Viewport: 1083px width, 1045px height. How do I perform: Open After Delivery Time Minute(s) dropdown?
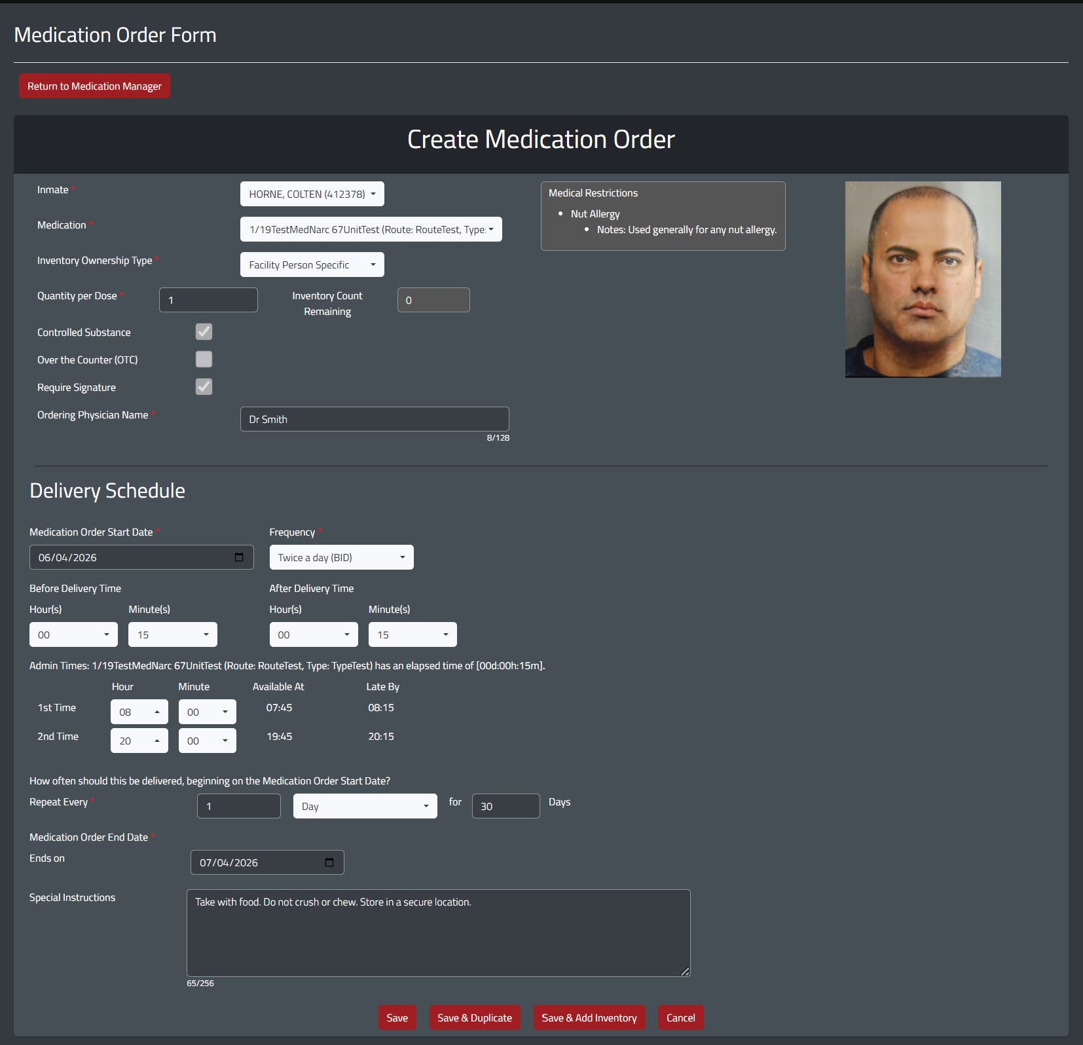[x=413, y=634]
